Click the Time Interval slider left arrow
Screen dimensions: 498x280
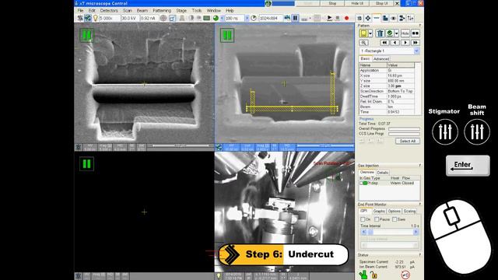pyautogui.click(x=363, y=232)
